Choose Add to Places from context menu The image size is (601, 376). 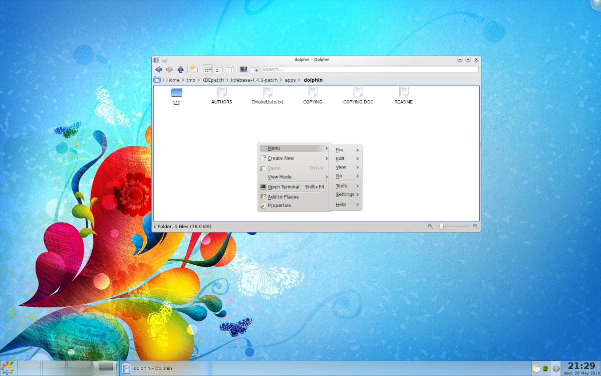pos(294,197)
